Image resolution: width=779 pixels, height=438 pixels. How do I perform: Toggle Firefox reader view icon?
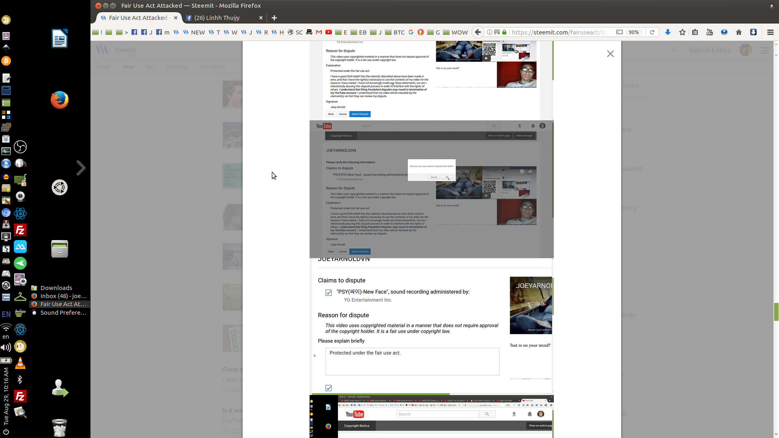tap(620, 32)
